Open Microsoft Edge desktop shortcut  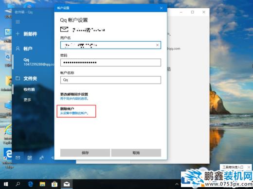[x=8, y=157]
